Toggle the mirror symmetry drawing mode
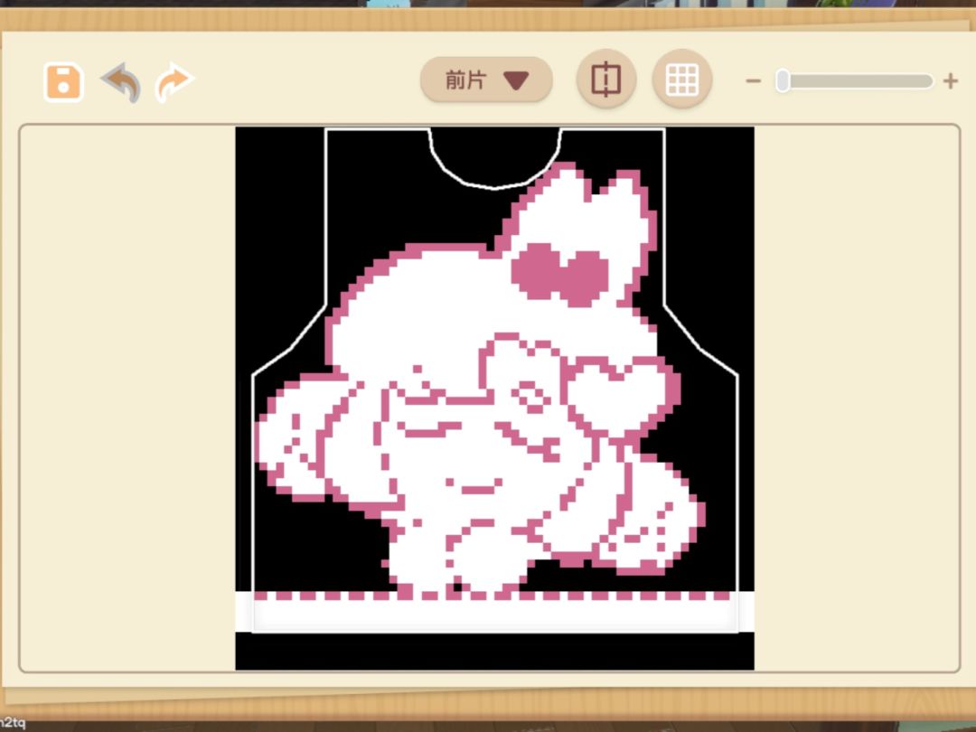The image size is (976, 732). [x=606, y=79]
